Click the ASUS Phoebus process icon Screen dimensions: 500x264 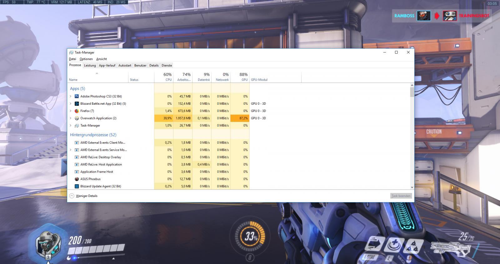(77, 179)
